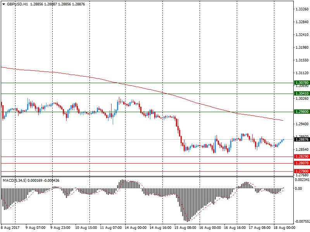Select the 1.33260 price axis value
Image resolution: width=310 pixels, height=232 pixels.
tap(302, 9)
